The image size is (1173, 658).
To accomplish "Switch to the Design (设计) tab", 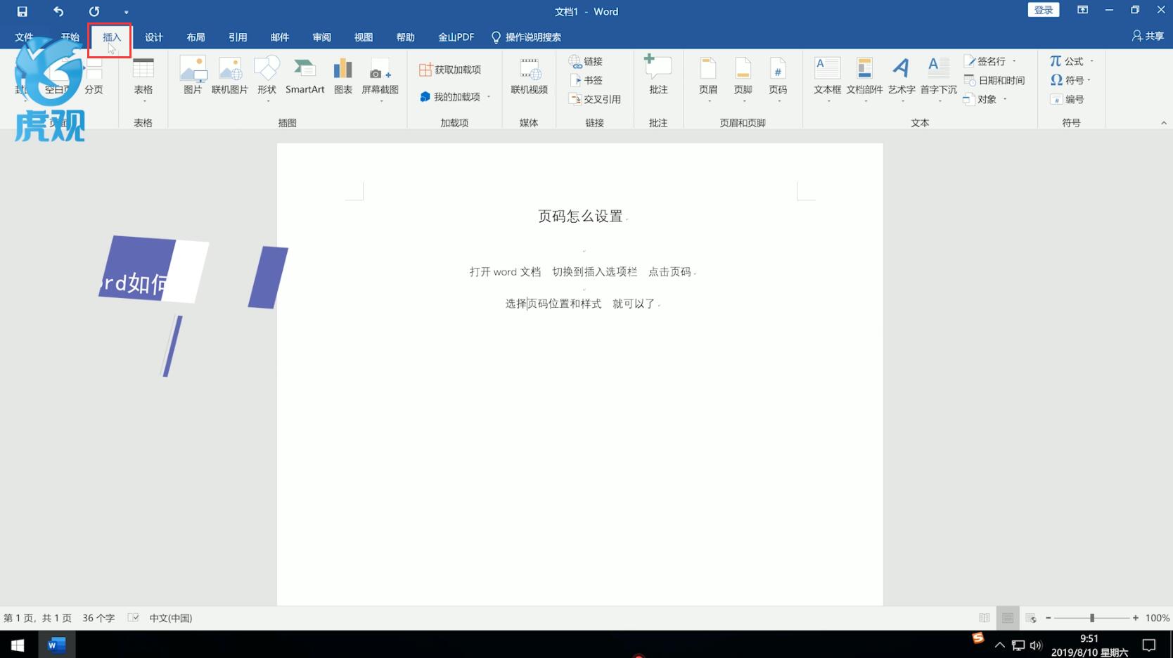I will point(153,37).
